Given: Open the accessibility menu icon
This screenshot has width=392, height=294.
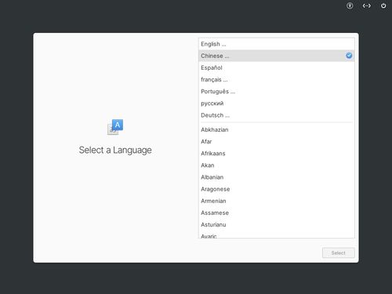Looking at the screenshot, I should tap(350, 5).
